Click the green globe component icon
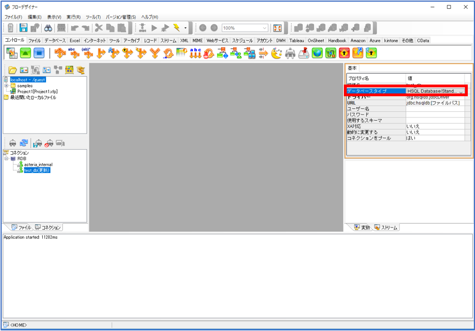Viewport: 475px width, 331px height. 317,53
